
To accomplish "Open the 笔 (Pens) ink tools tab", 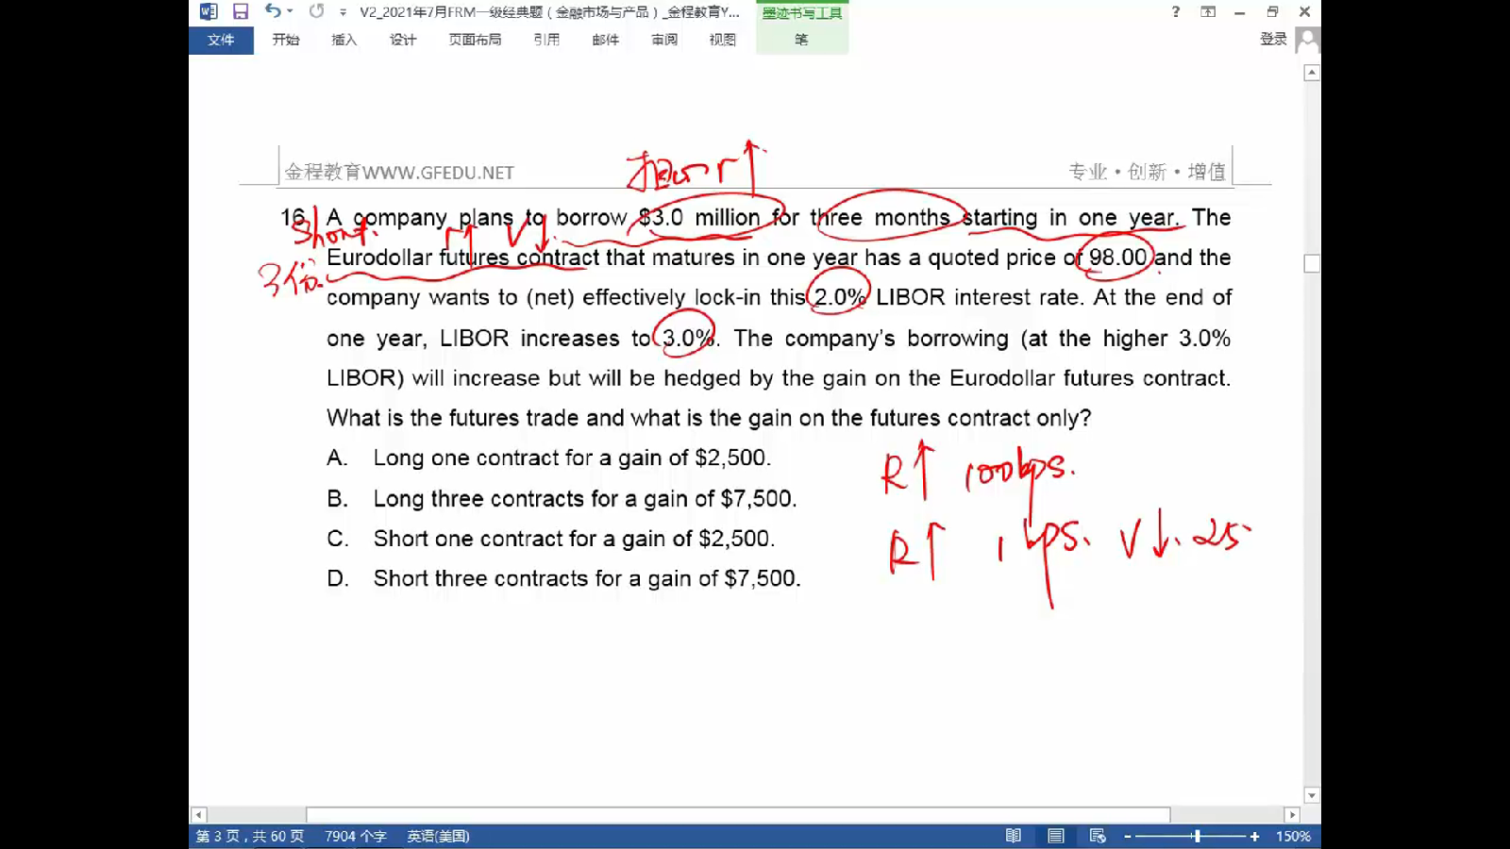I will (801, 40).
